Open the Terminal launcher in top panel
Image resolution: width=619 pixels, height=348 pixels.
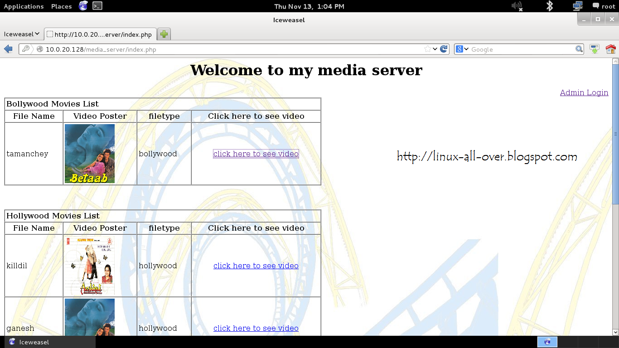pyautogui.click(x=97, y=6)
